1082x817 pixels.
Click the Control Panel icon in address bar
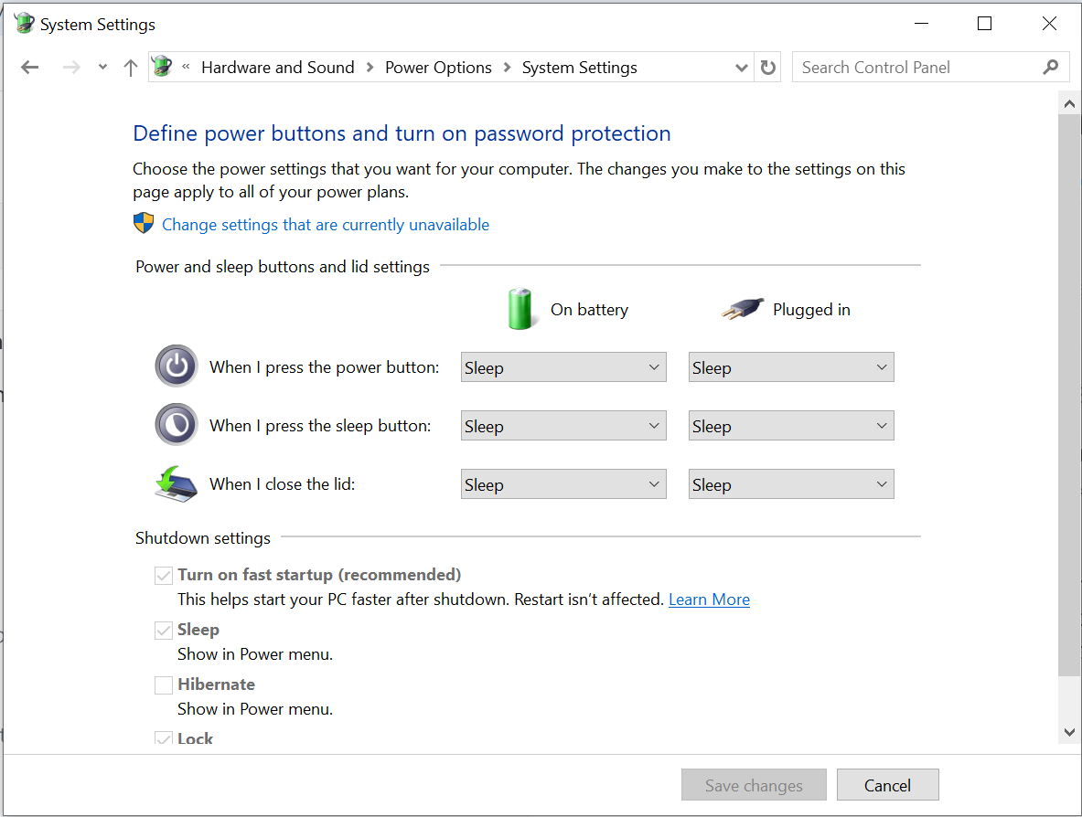point(162,66)
